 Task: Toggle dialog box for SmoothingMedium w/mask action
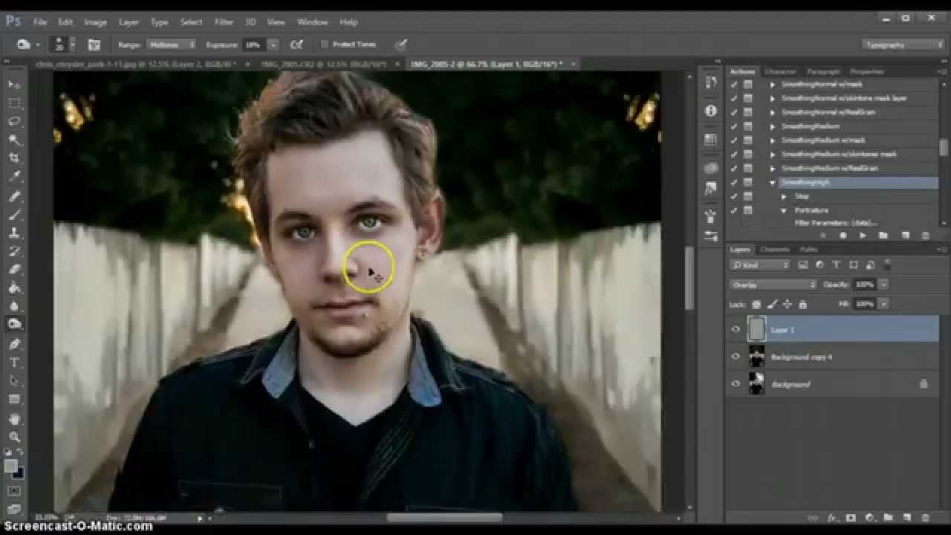pos(748,140)
